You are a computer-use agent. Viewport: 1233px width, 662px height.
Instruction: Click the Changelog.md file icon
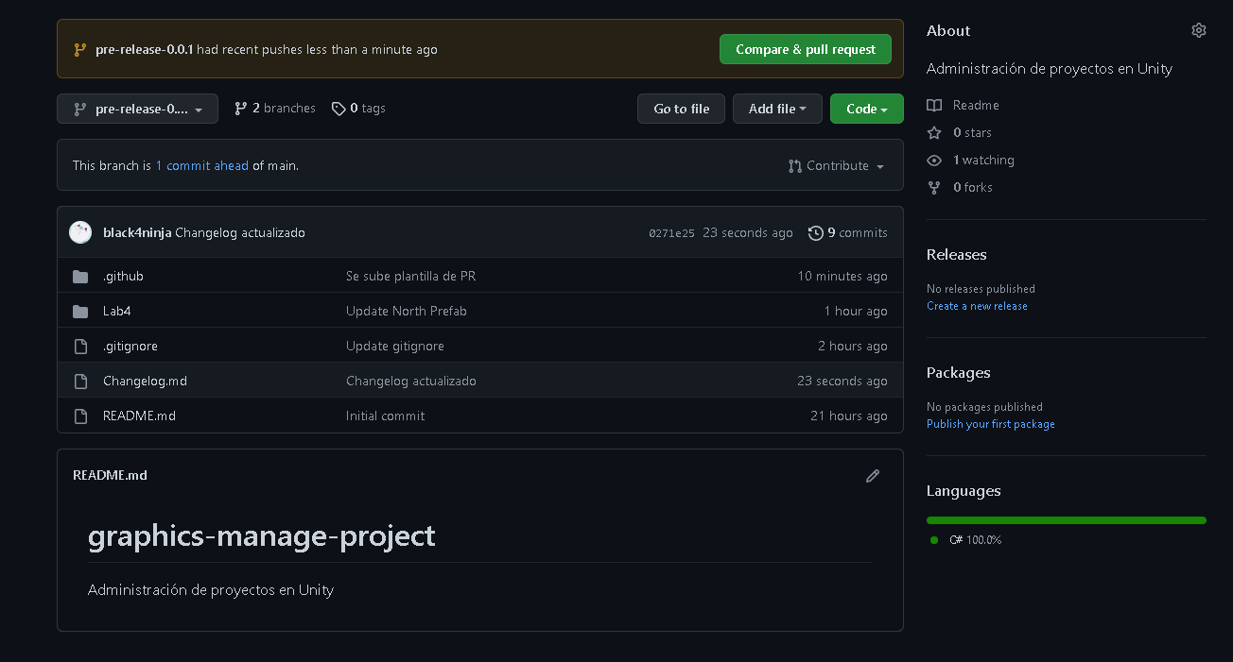coord(80,382)
